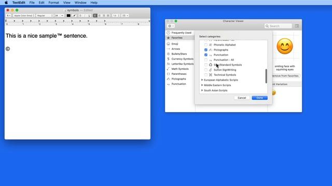The image size is (332, 186).
Task: Click the large smiling face emoji preview
Action: pos(285,46)
